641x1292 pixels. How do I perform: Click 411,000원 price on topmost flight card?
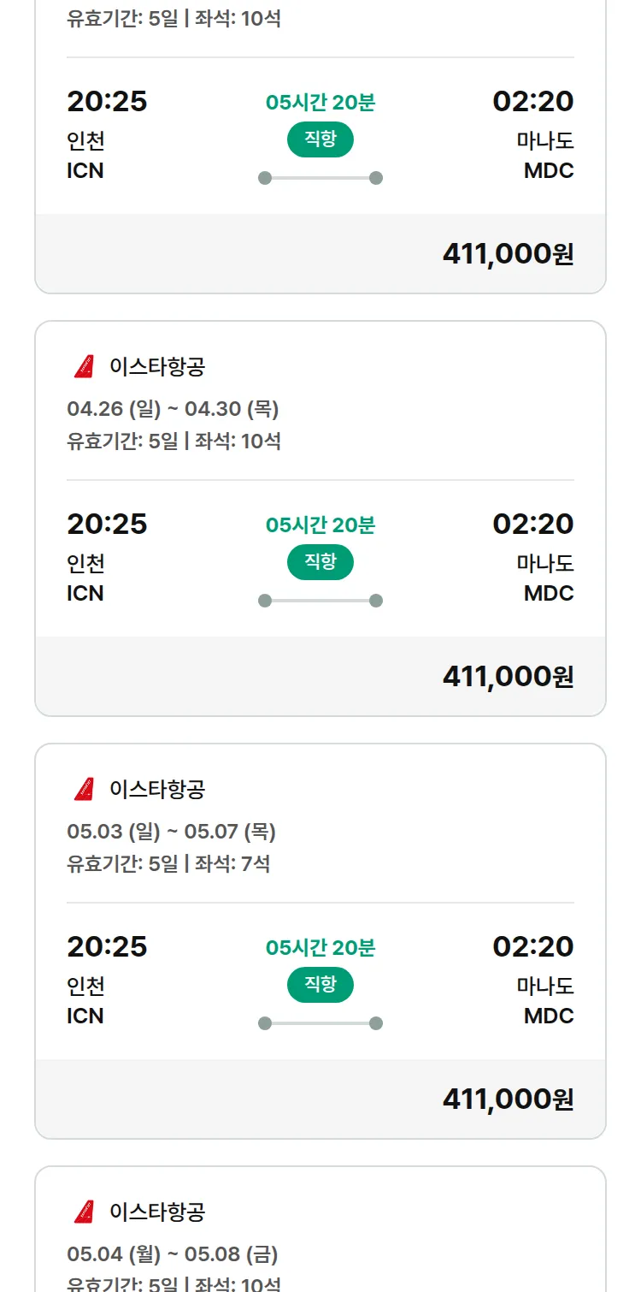tap(508, 254)
